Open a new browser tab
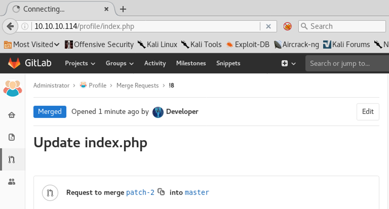Image resolution: width=389 pixels, height=209 pixels. click(x=123, y=9)
